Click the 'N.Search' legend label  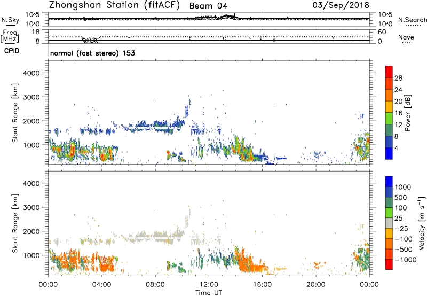pos(413,20)
